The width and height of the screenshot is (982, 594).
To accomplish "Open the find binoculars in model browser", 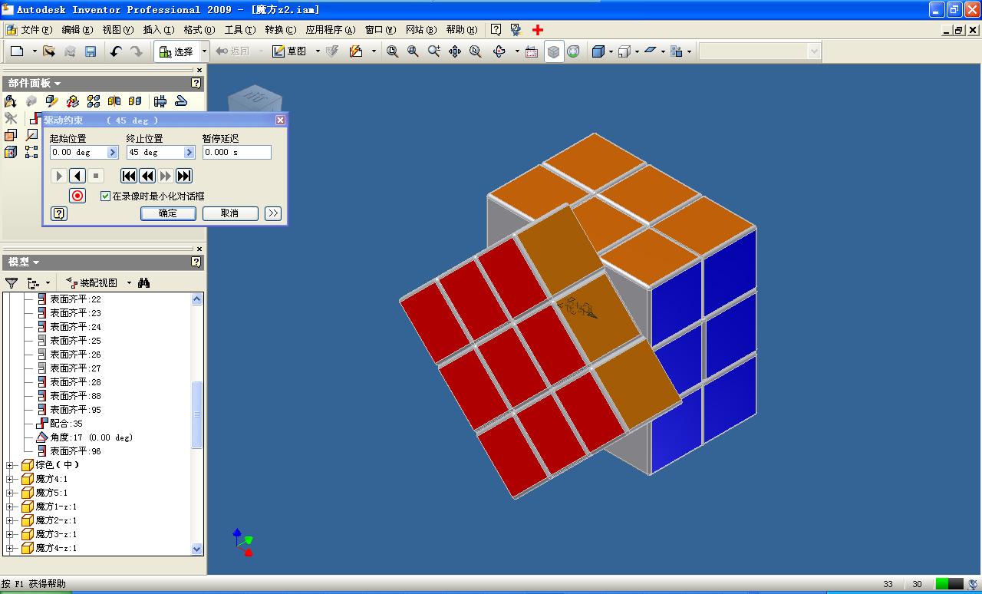I will pos(143,283).
